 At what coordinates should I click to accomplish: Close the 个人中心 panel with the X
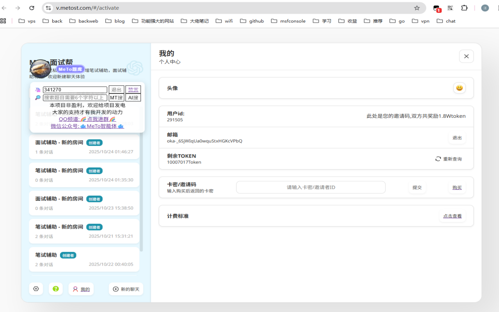click(466, 57)
